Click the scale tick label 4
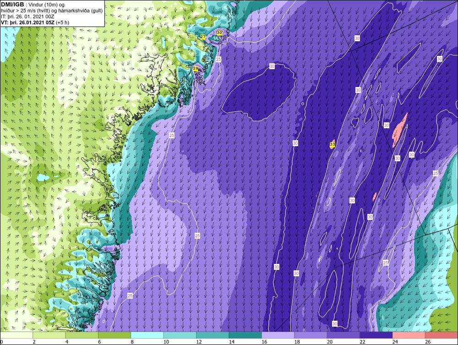 coord(67,342)
